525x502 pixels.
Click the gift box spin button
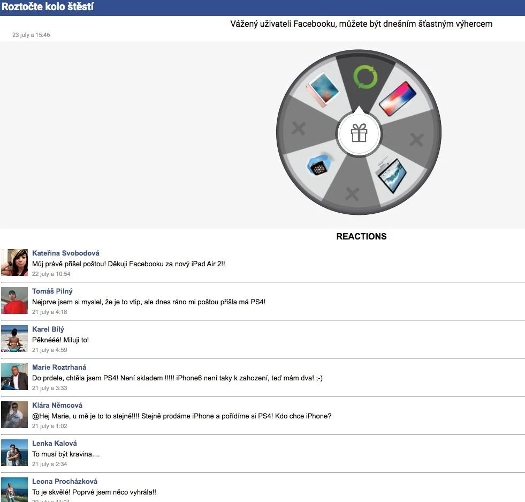(x=359, y=133)
